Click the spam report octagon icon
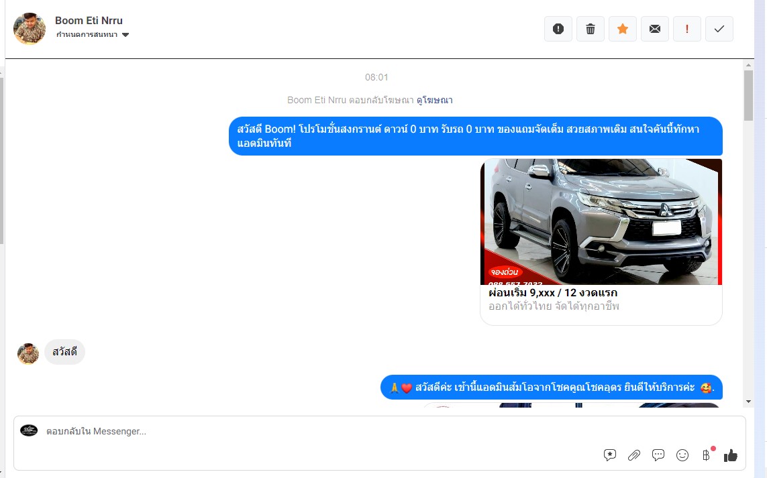 558,29
